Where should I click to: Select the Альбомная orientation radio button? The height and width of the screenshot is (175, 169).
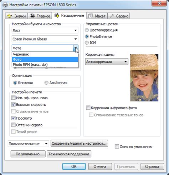click(46, 82)
